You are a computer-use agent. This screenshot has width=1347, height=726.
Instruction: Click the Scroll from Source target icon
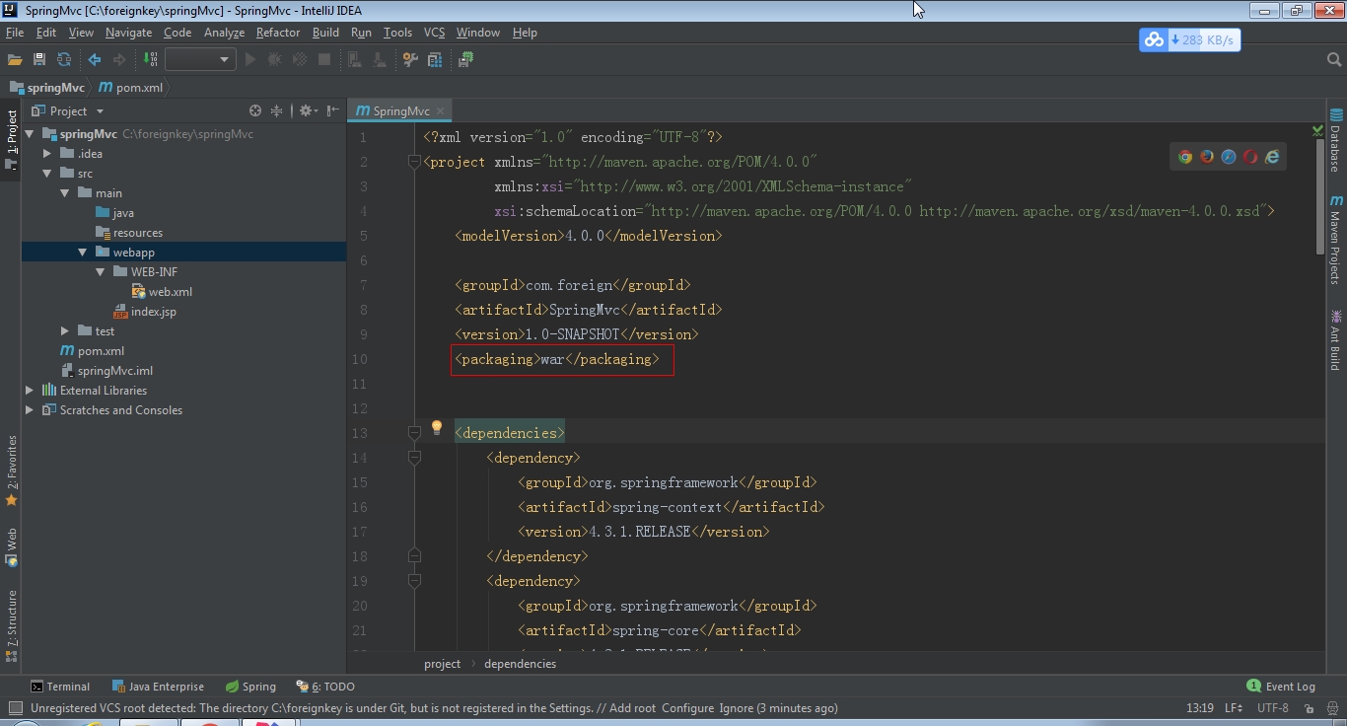255,110
